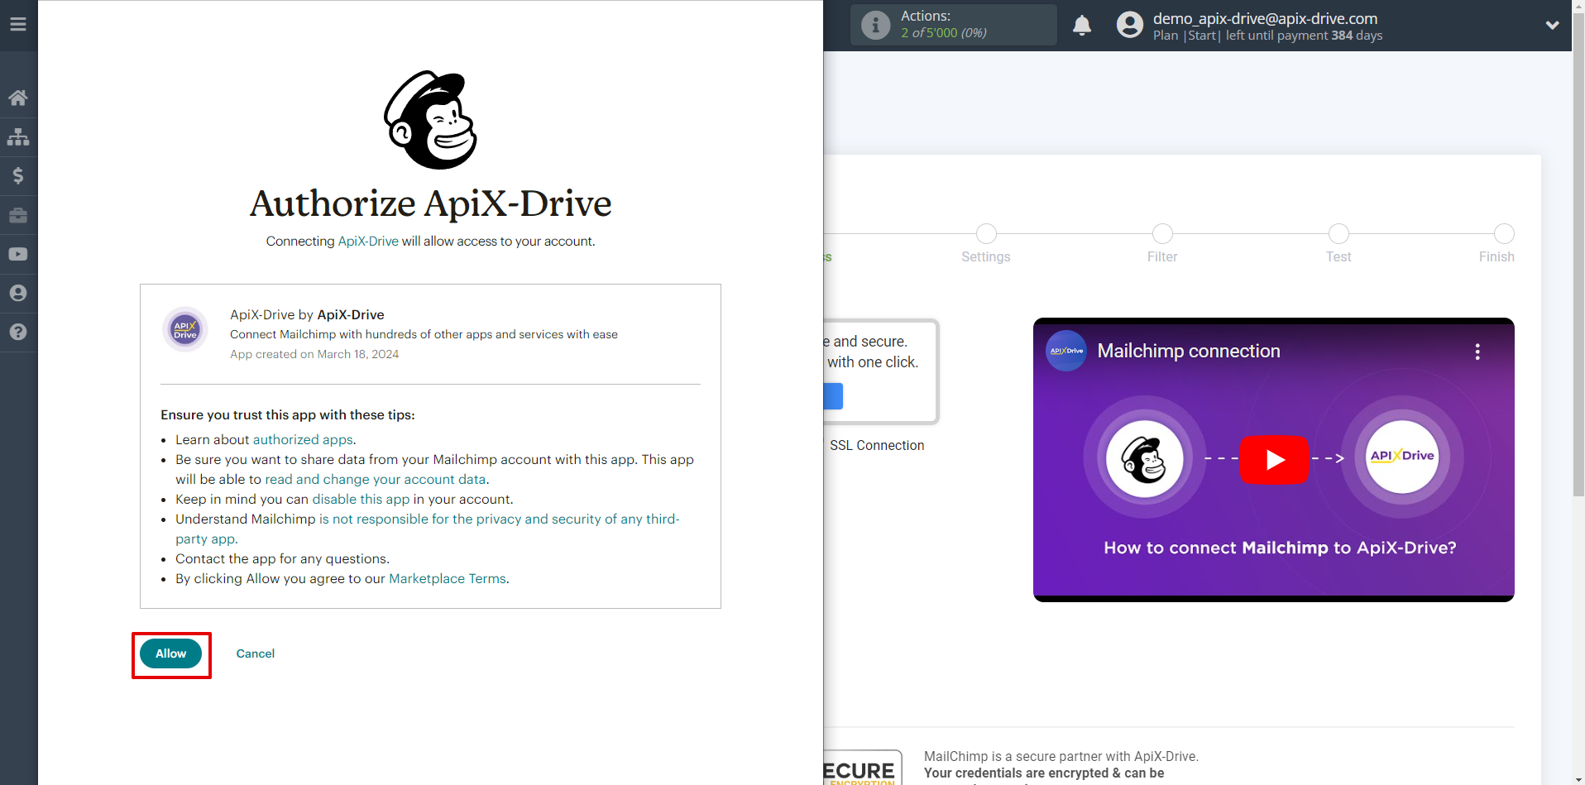Go to the home icon in sidebar

coord(18,98)
